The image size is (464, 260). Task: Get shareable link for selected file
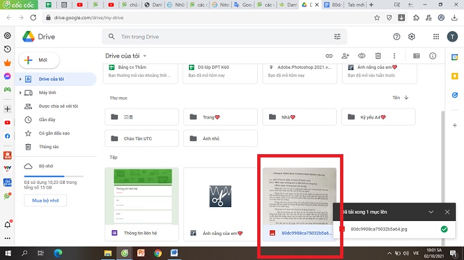click(329, 56)
